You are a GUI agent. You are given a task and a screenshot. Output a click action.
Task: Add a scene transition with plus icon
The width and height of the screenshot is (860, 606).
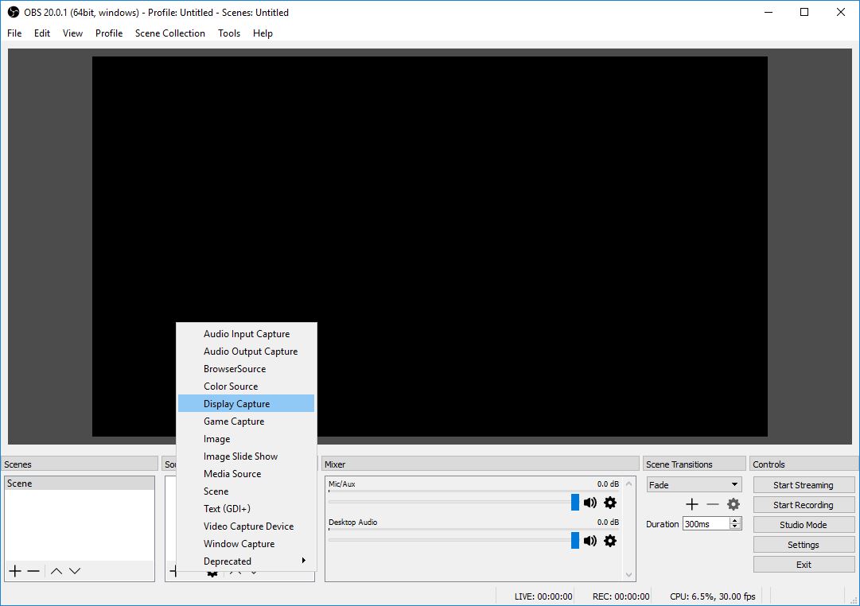tap(692, 504)
